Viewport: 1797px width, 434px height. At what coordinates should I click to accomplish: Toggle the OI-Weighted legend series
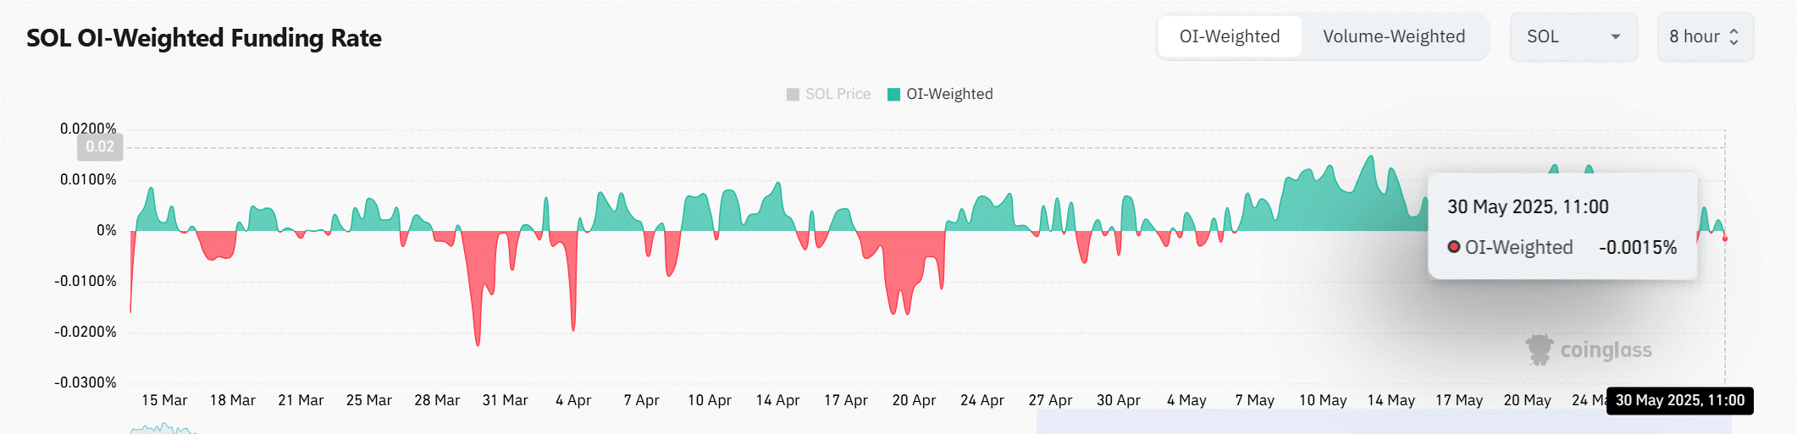tap(948, 94)
